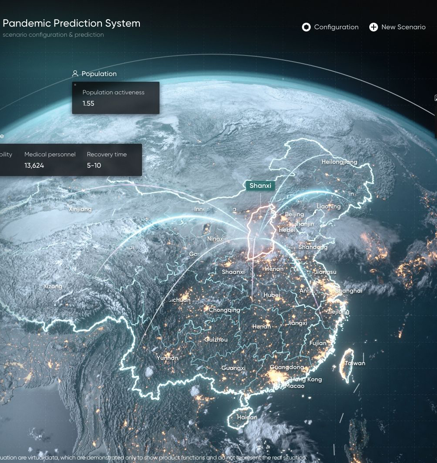Click the Pandemic Prediction System title

tap(72, 24)
